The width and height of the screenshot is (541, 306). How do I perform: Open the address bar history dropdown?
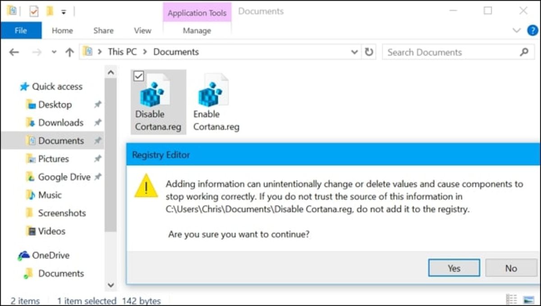pyautogui.click(x=354, y=52)
